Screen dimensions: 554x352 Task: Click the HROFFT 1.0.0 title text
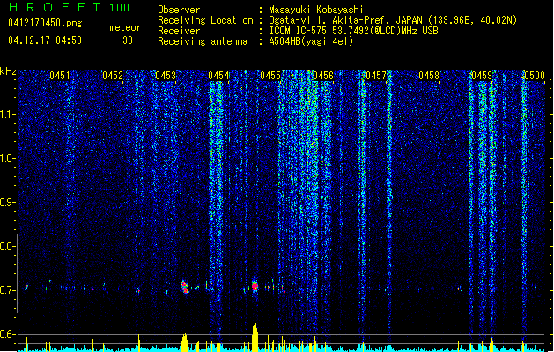[70, 7]
